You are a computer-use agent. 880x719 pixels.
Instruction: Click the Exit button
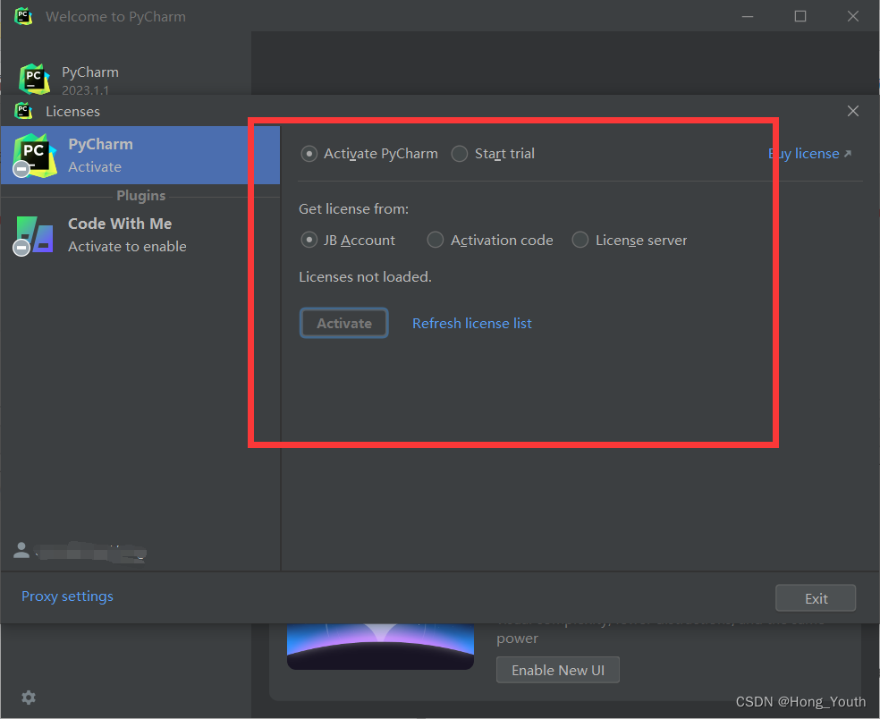[816, 598]
